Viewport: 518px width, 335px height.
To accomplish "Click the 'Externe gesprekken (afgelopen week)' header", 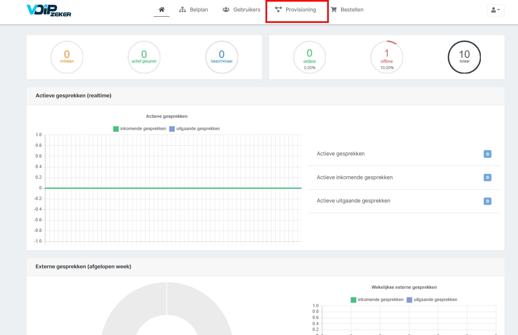I will 266,267.
